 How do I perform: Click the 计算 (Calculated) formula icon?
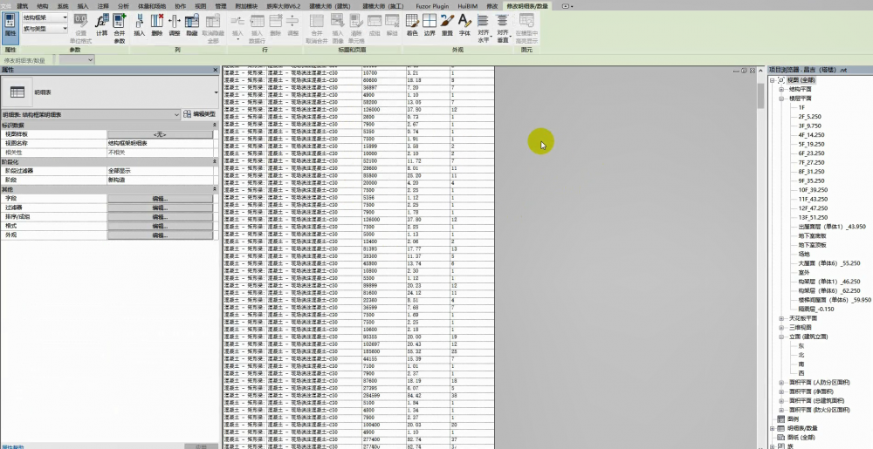(x=102, y=24)
